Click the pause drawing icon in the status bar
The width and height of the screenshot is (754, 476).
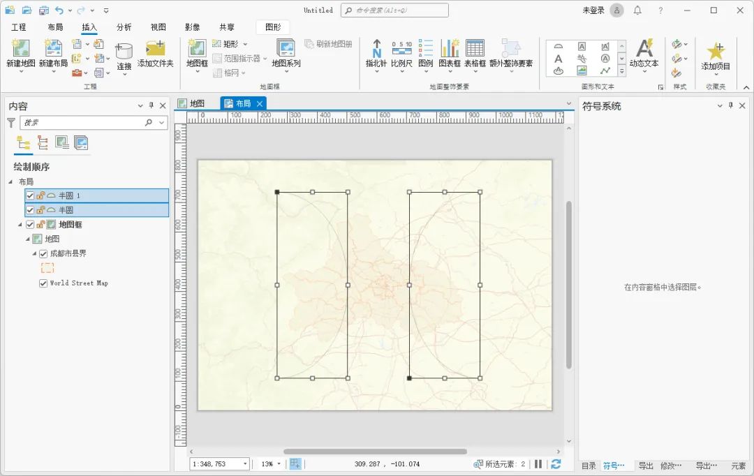point(538,464)
